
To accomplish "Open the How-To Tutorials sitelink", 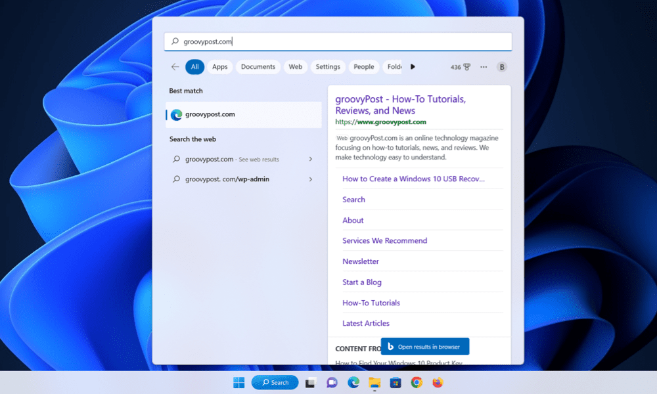I will click(x=371, y=303).
